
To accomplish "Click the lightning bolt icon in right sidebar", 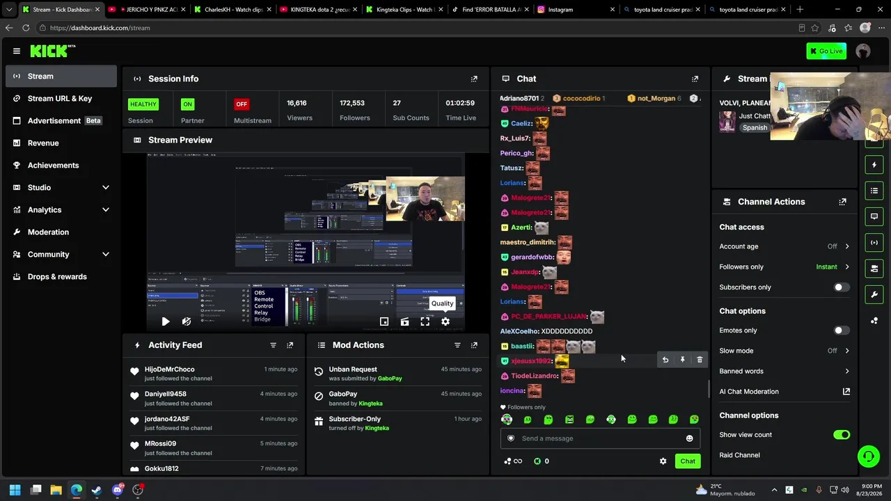I will pyautogui.click(x=874, y=165).
